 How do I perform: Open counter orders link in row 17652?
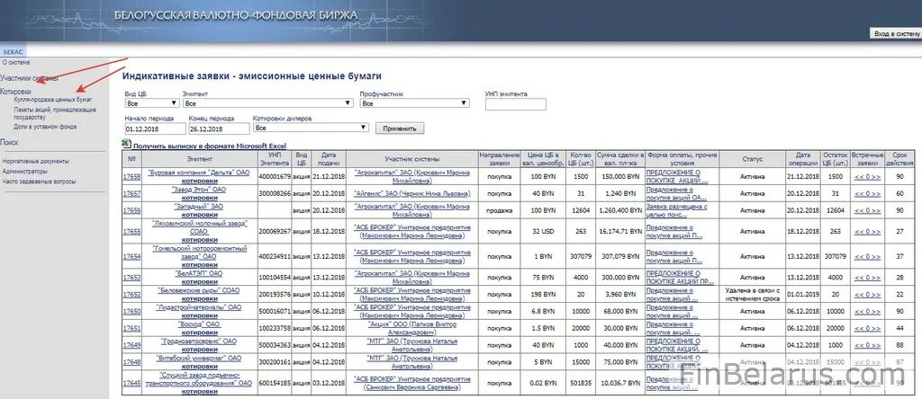click(x=867, y=295)
